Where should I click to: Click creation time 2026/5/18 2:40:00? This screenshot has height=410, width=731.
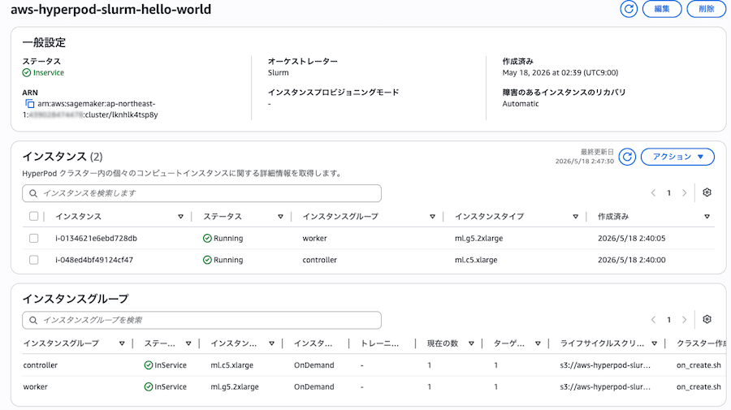coord(632,260)
